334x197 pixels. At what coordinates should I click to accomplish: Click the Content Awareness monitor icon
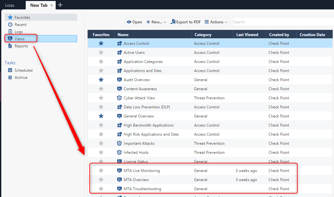click(119, 89)
